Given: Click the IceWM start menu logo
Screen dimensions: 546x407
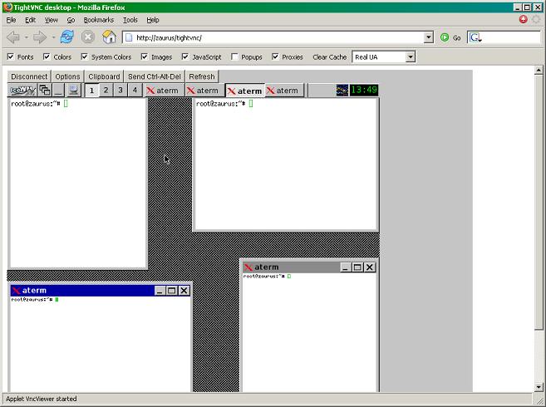Looking at the screenshot, I should pyautogui.click(x=22, y=91).
